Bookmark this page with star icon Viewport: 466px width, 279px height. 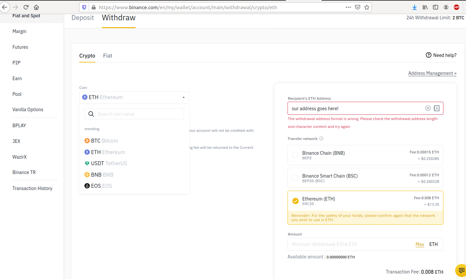[367, 7]
